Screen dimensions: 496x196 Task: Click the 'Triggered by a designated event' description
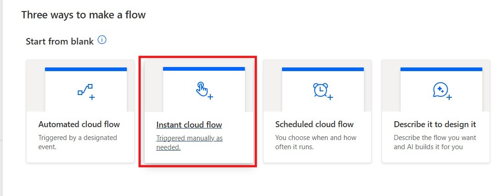tap(78, 142)
